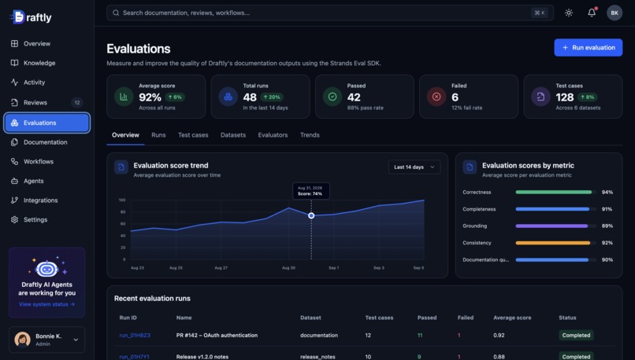Viewport: 635px width, 360px height.
Task: Open the Knowledge sidebar item
Action: [x=47, y=63]
